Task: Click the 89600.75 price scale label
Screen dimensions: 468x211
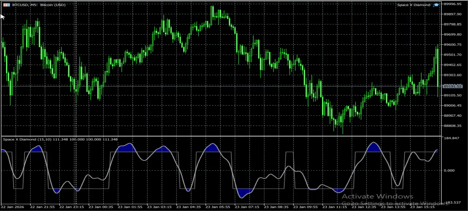Action: (452, 45)
